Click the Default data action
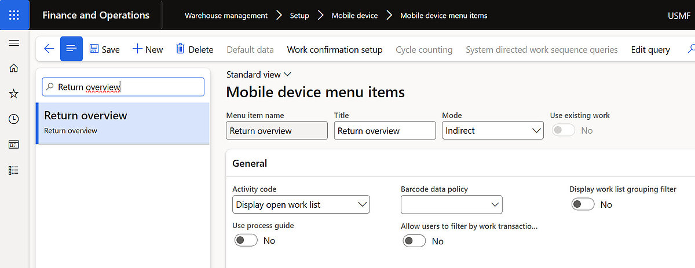Viewport: 695px width, 268px height. (x=250, y=50)
